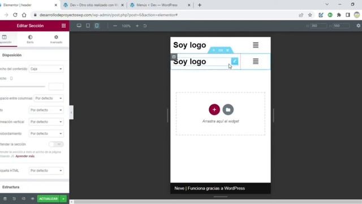Open Desbordamiento dropdown
The width and height of the screenshot is (362, 204).
46,134
